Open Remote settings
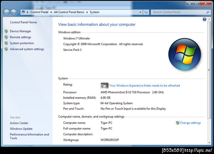This screenshot has height=154, width=214. 20,37
